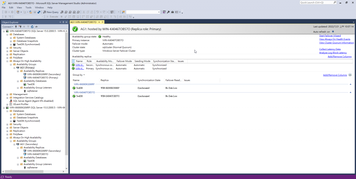Click the Analysis Services XMLA Query icon
The width and height of the screenshot is (356, 179).
(74, 12)
